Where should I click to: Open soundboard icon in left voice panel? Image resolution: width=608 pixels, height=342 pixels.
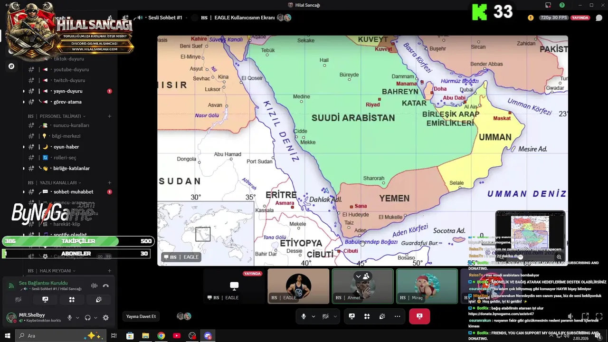pos(99,300)
